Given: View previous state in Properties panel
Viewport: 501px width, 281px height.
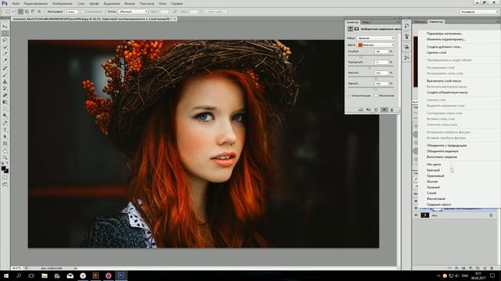Looking at the screenshot, I should pos(369,109).
